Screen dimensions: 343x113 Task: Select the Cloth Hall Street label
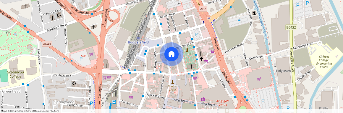(x=156, y=96)
